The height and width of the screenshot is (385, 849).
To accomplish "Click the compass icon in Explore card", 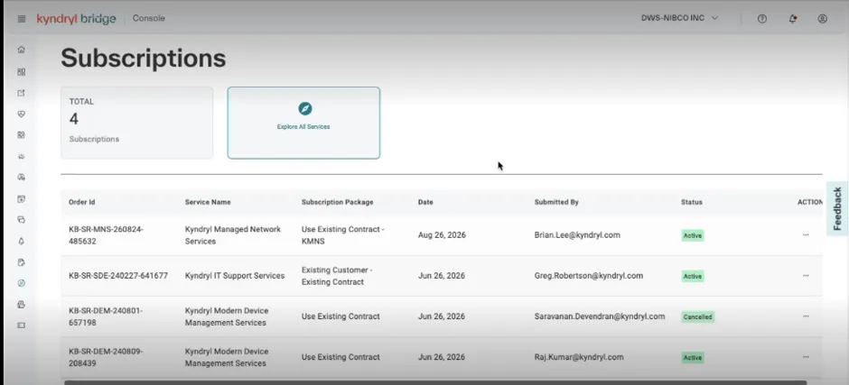I will (305, 109).
